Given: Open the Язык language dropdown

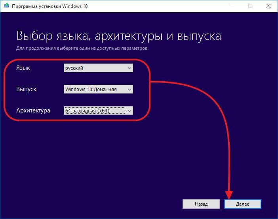Looking at the screenshot, I should (x=98, y=68).
